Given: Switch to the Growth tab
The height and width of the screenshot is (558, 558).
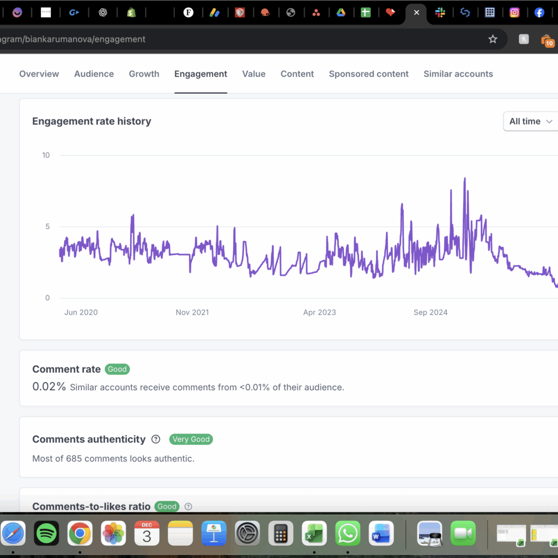Looking at the screenshot, I should click(x=144, y=74).
